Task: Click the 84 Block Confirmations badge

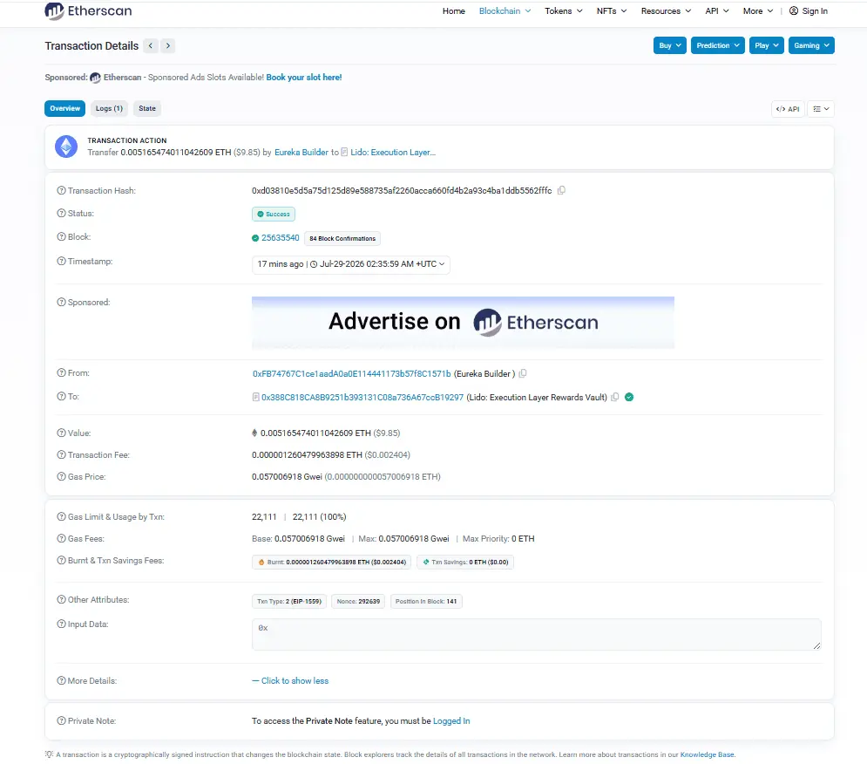Action: point(342,239)
